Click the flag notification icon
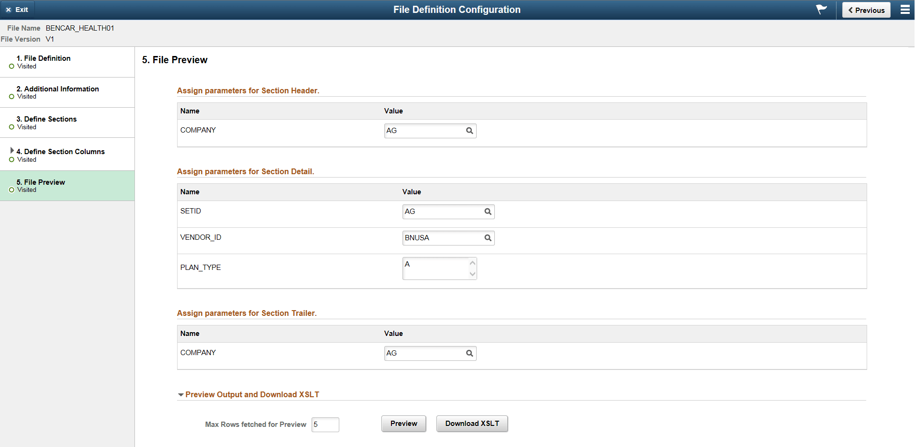 [x=820, y=10]
